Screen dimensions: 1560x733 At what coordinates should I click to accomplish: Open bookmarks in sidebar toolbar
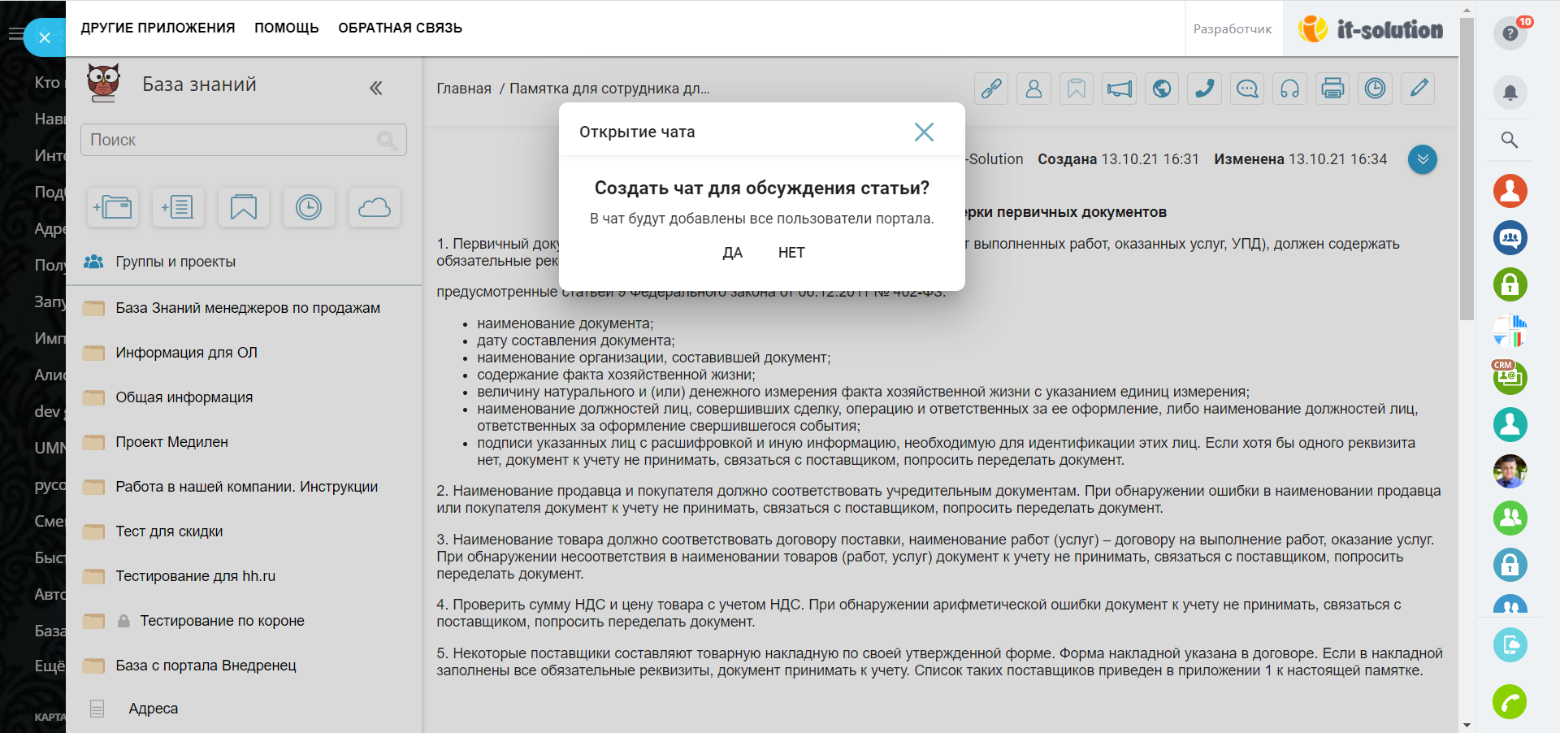click(x=244, y=207)
